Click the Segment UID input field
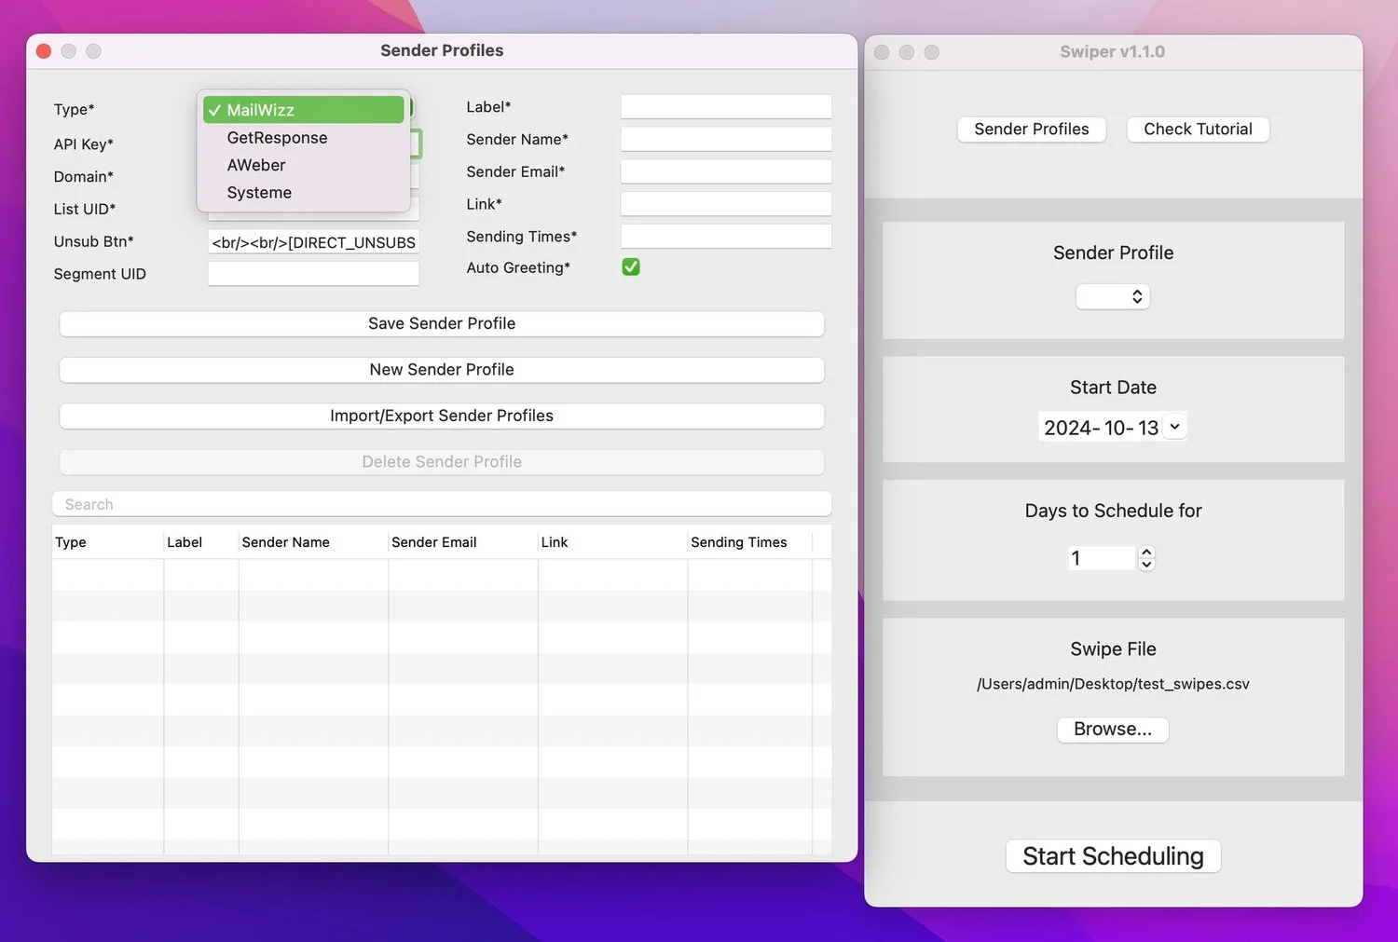This screenshot has width=1398, height=942. click(x=313, y=274)
